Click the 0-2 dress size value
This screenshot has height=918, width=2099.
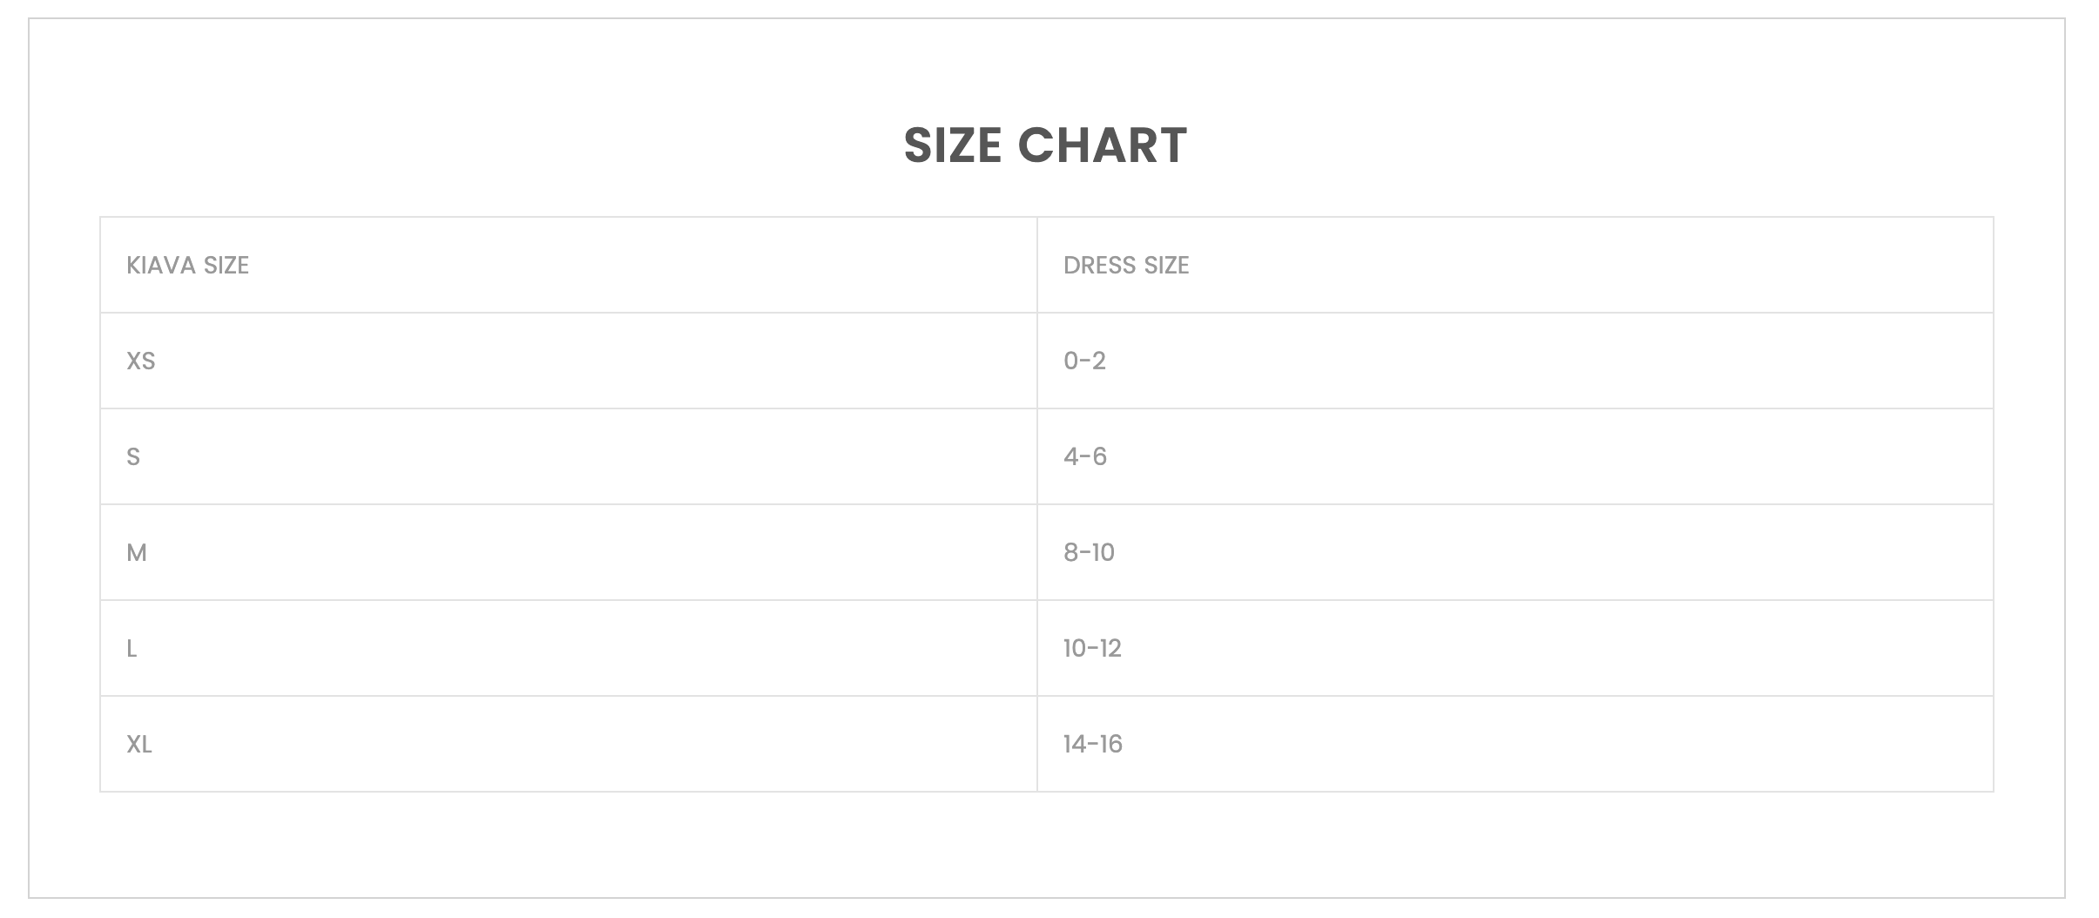[x=1084, y=361]
